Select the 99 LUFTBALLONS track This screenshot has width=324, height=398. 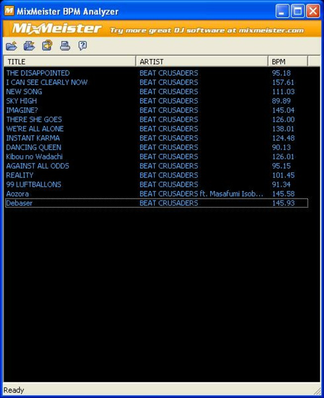click(x=34, y=185)
